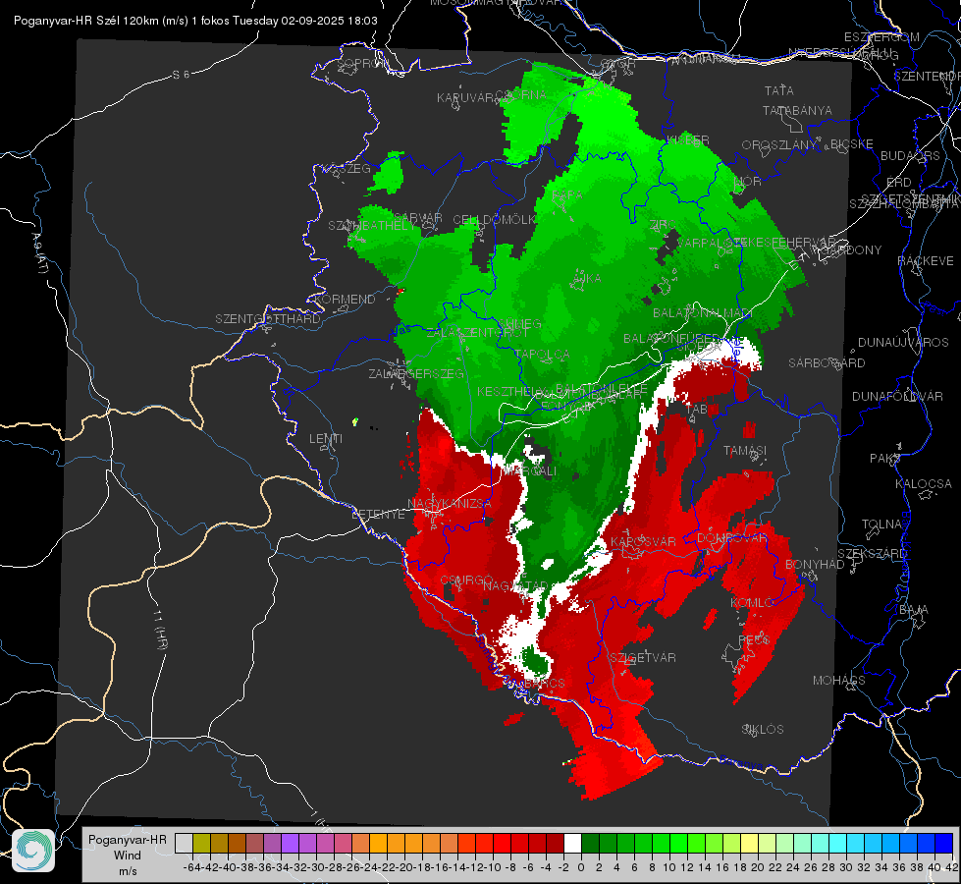Image resolution: width=961 pixels, height=884 pixels.
Task: Click the LETENYE city label
Action: pyautogui.click(x=378, y=515)
